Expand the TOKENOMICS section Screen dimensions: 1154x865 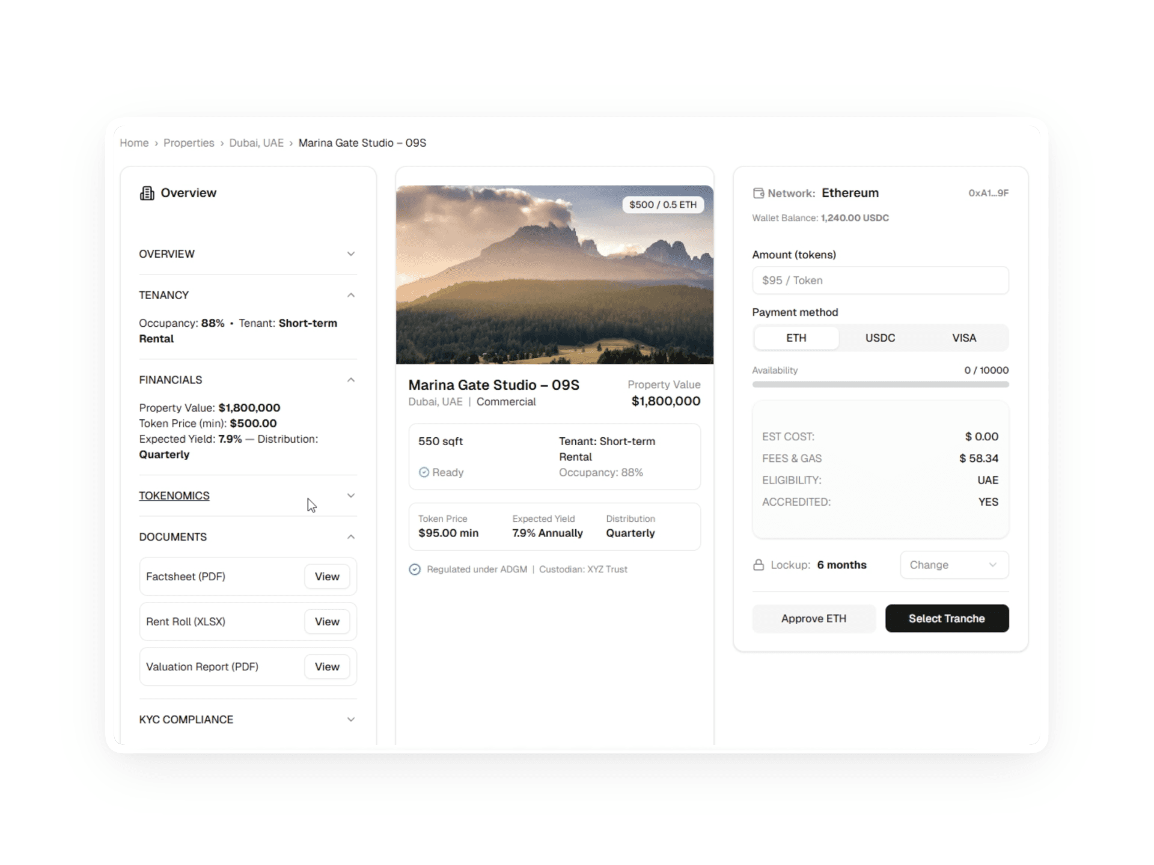pyautogui.click(x=351, y=496)
